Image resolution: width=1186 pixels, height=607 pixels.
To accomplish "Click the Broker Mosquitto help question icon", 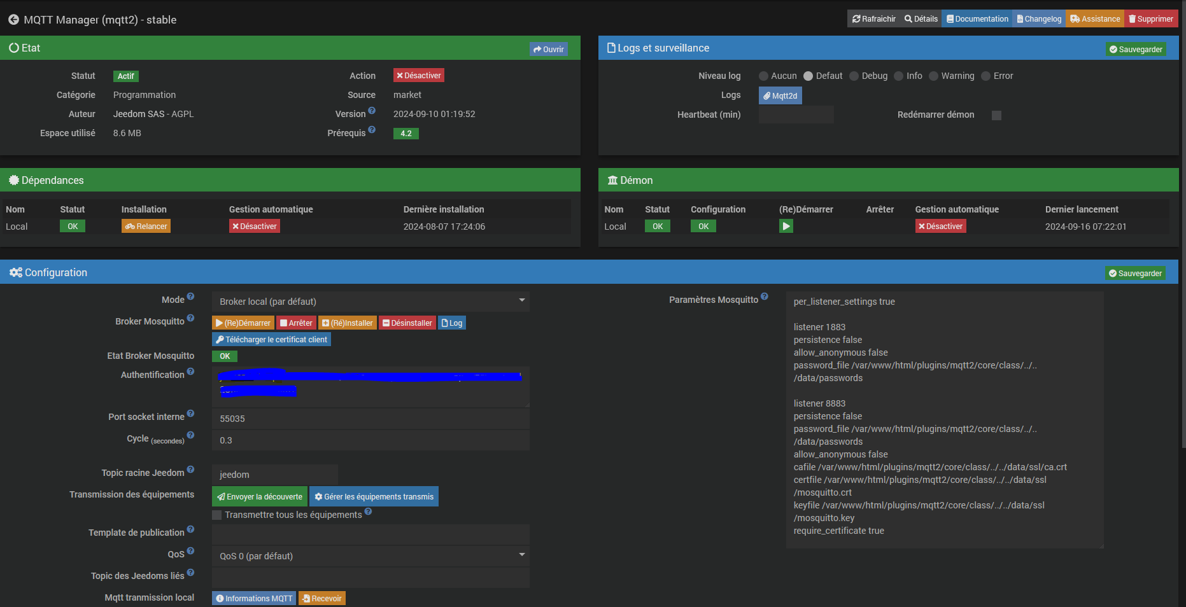I will (x=190, y=318).
